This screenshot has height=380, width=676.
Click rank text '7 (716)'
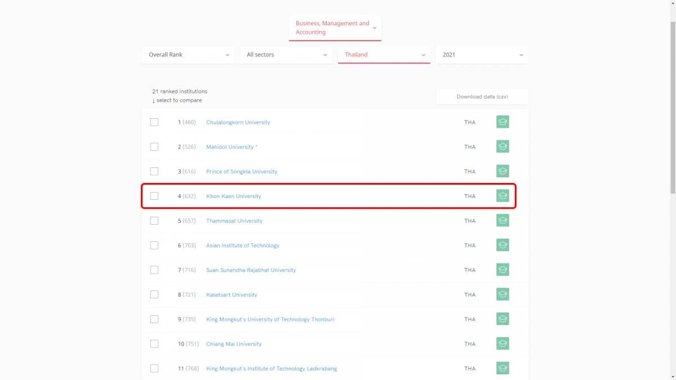pyautogui.click(x=187, y=270)
